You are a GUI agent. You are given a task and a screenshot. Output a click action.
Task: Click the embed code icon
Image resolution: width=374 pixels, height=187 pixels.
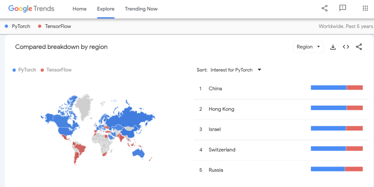pos(346,47)
